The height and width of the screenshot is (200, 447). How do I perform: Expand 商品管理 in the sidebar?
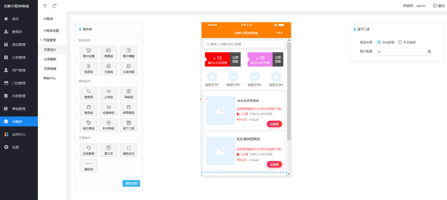pos(19,45)
